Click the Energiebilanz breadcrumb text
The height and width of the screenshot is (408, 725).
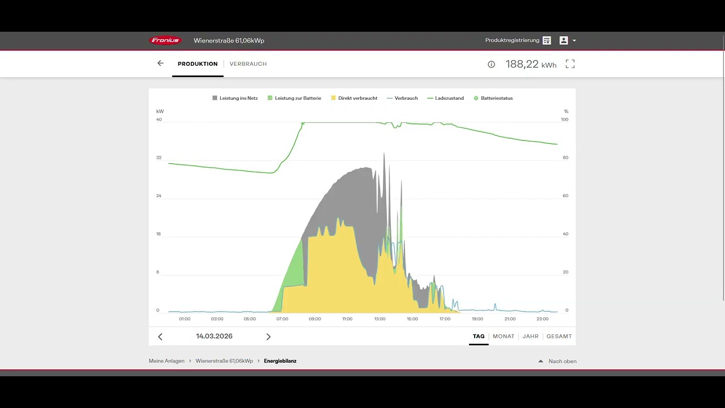pos(280,361)
